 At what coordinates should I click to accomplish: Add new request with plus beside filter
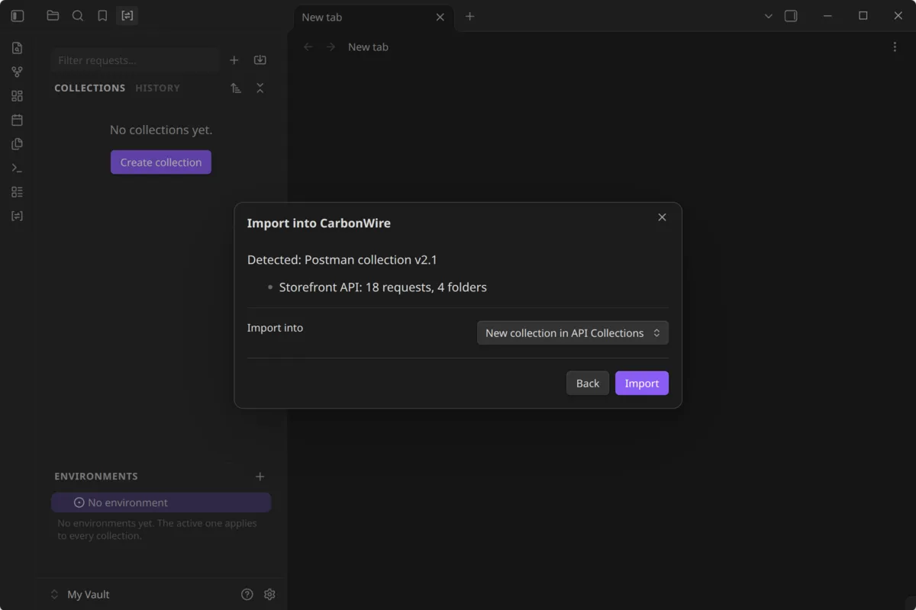pos(234,60)
